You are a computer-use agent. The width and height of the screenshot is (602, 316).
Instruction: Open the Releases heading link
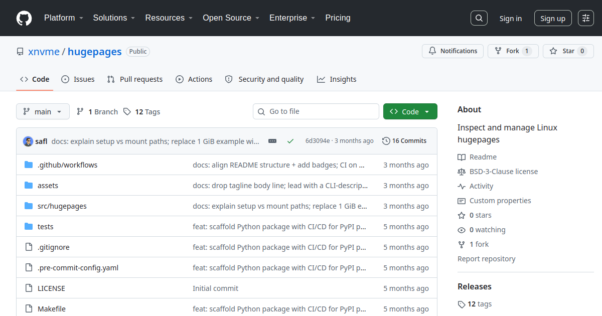click(475, 287)
